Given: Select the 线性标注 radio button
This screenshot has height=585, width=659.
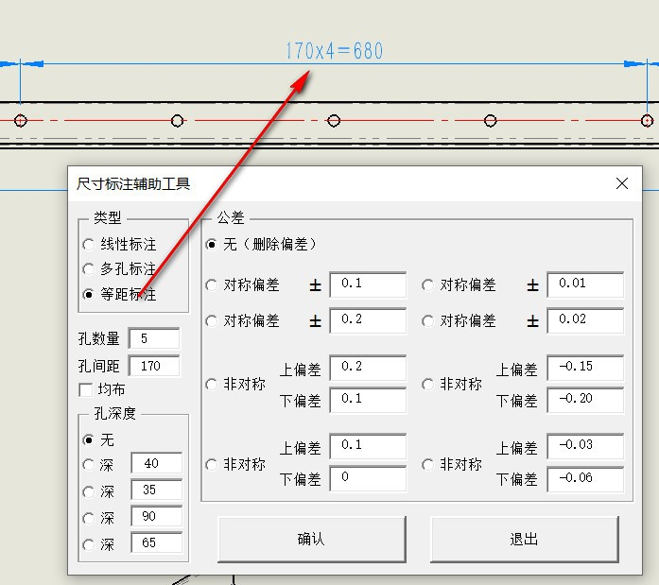Looking at the screenshot, I should 88,245.
